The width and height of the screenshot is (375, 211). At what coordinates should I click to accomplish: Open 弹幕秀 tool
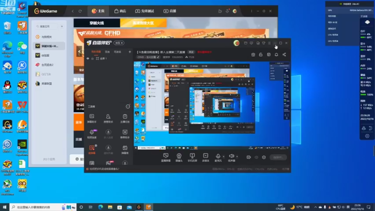click(125, 150)
